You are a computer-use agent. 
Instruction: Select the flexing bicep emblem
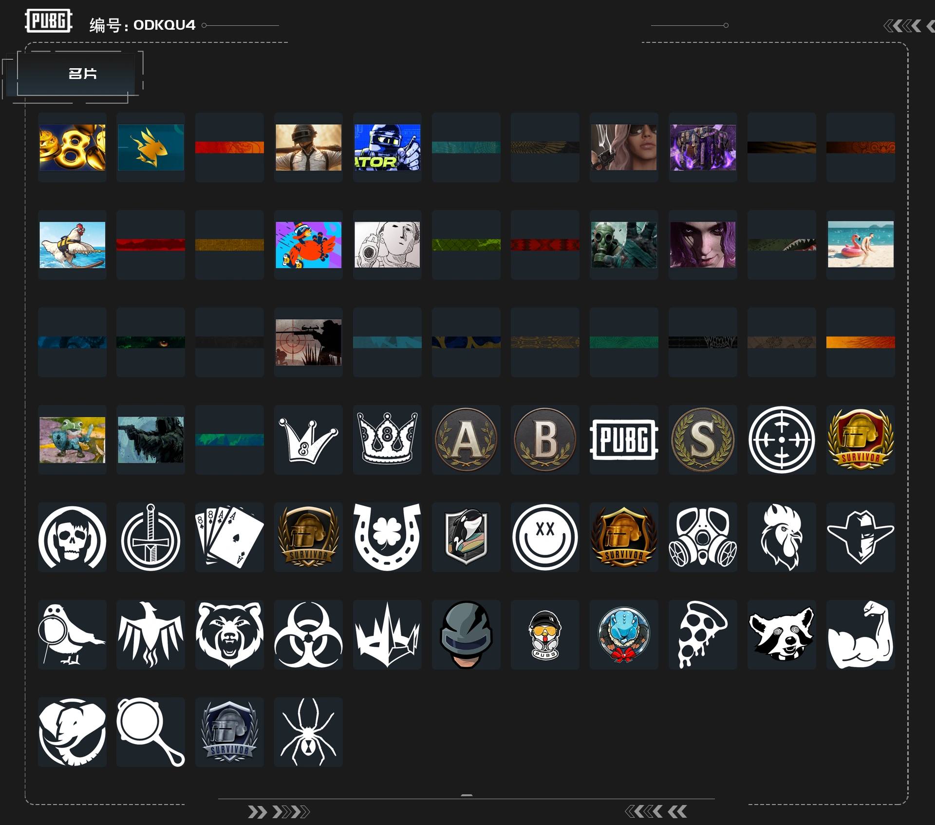point(860,634)
